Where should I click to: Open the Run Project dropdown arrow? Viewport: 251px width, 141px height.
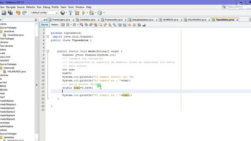click(87, 13)
